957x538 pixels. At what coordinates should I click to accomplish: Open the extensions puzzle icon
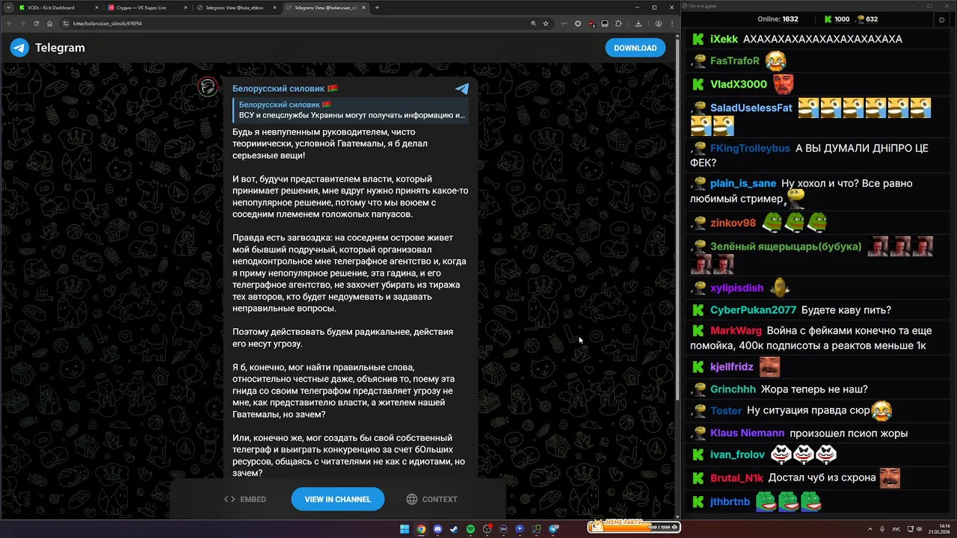coord(618,23)
